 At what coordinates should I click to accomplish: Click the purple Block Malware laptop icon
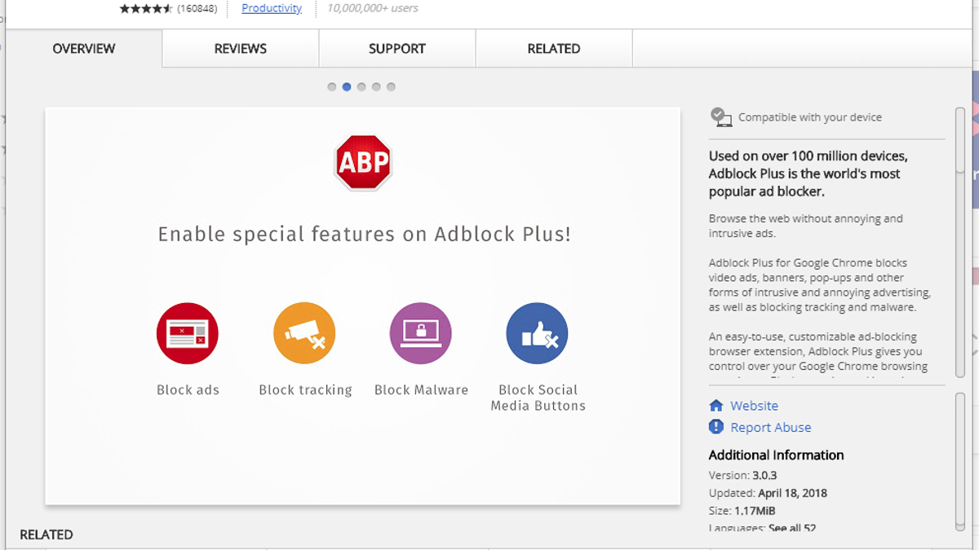421,333
